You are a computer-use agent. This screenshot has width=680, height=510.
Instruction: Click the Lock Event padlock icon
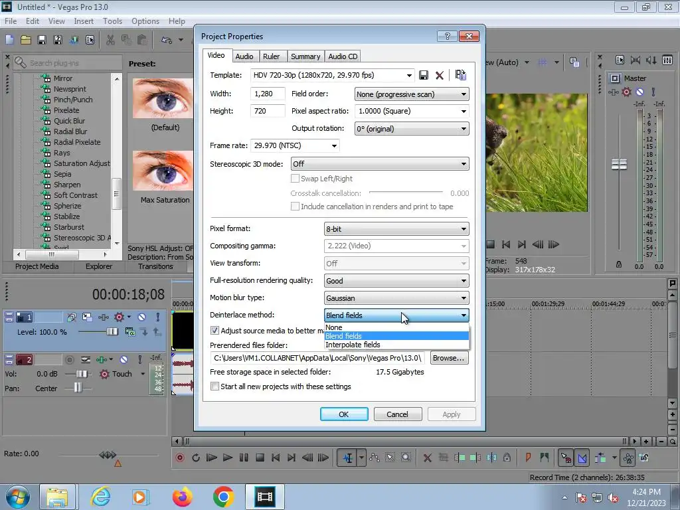[x=507, y=457]
